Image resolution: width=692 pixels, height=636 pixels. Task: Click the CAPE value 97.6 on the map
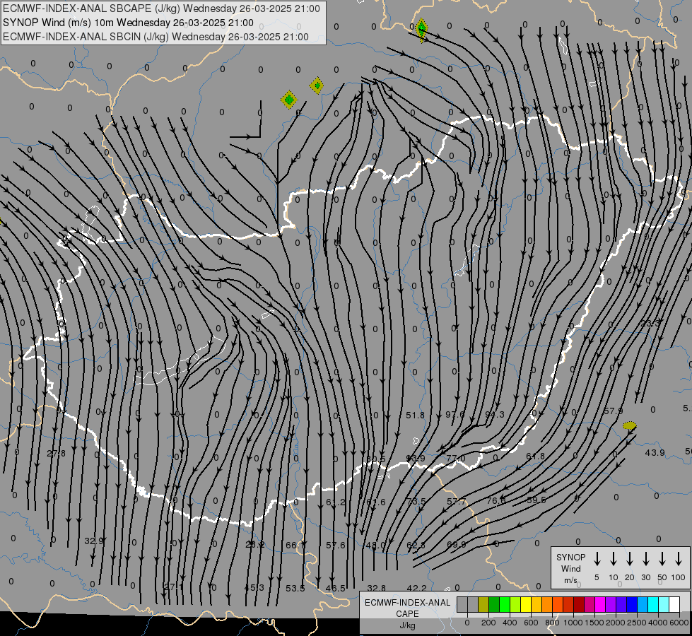pyautogui.click(x=455, y=414)
